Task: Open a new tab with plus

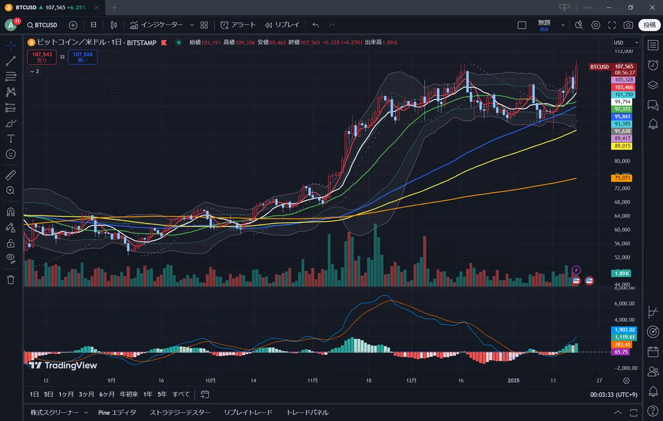Action: tap(114, 8)
